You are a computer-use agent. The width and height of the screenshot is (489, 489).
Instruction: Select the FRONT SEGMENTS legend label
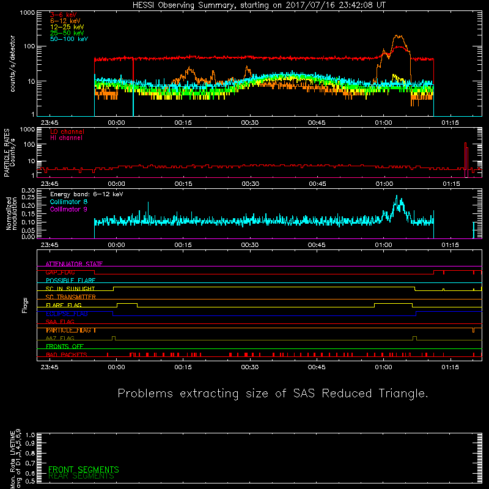tap(84, 469)
